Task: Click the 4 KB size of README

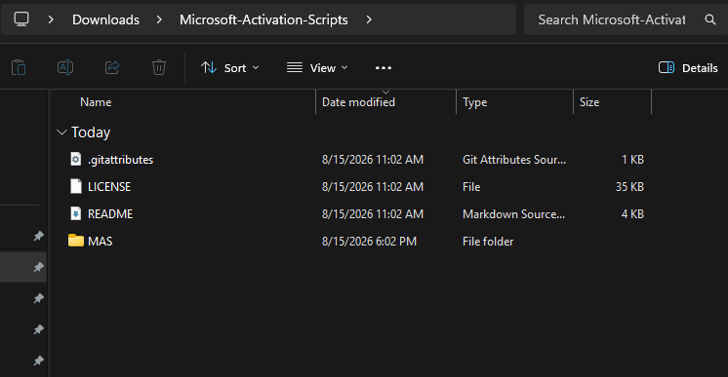Action: pos(632,213)
